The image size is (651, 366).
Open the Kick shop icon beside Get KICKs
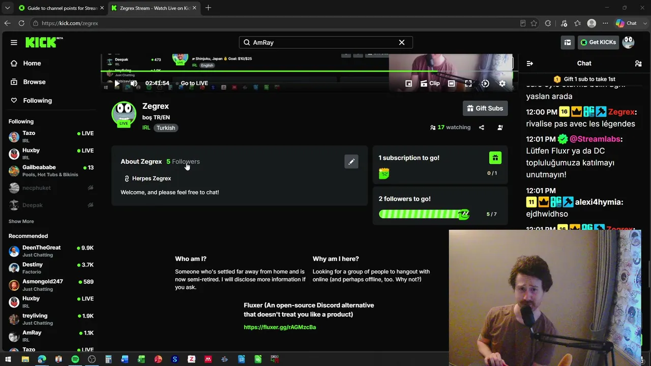[x=568, y=42]
